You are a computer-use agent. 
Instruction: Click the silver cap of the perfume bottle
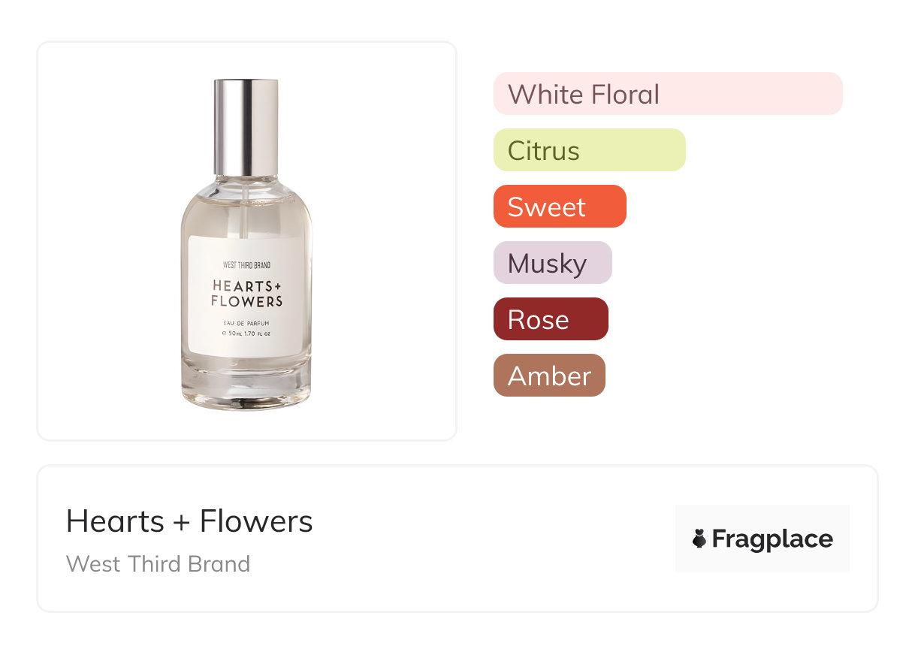246,125
